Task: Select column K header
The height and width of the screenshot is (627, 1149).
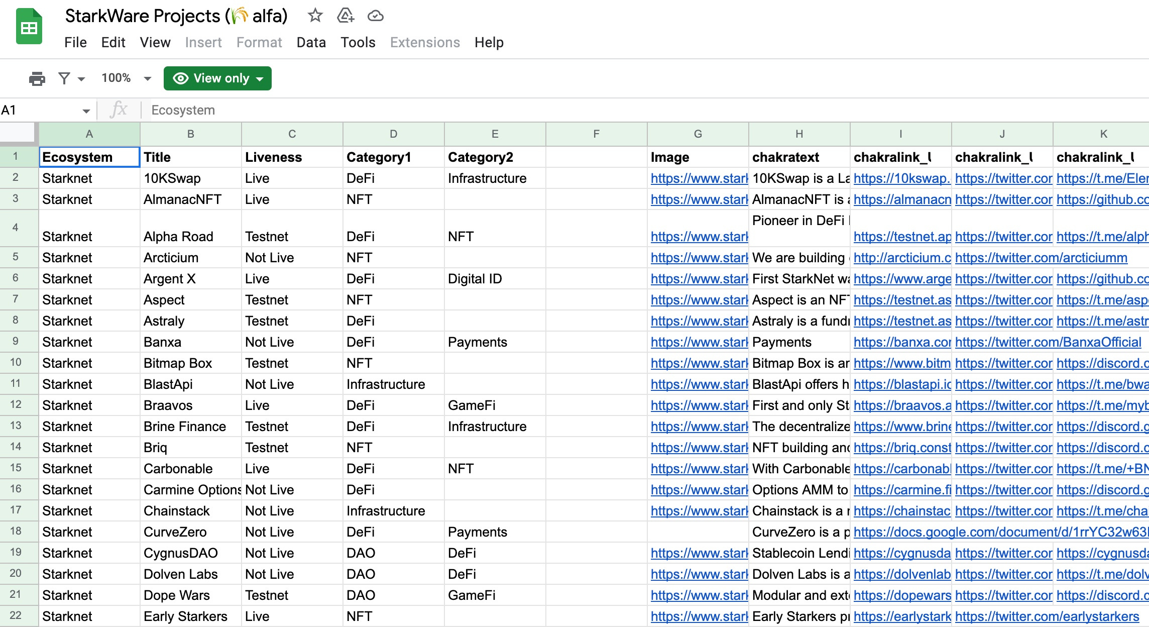Action: 1101,134
